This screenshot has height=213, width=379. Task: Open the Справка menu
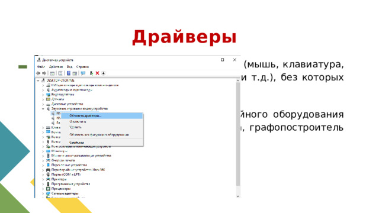point(82,67)
